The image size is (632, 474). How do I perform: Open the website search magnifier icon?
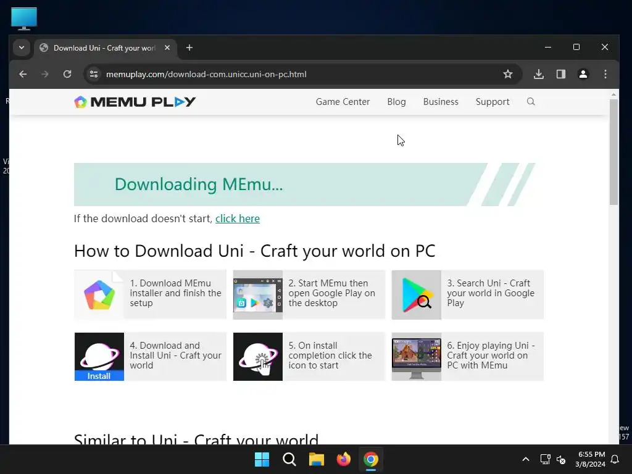tap(531, 102)
